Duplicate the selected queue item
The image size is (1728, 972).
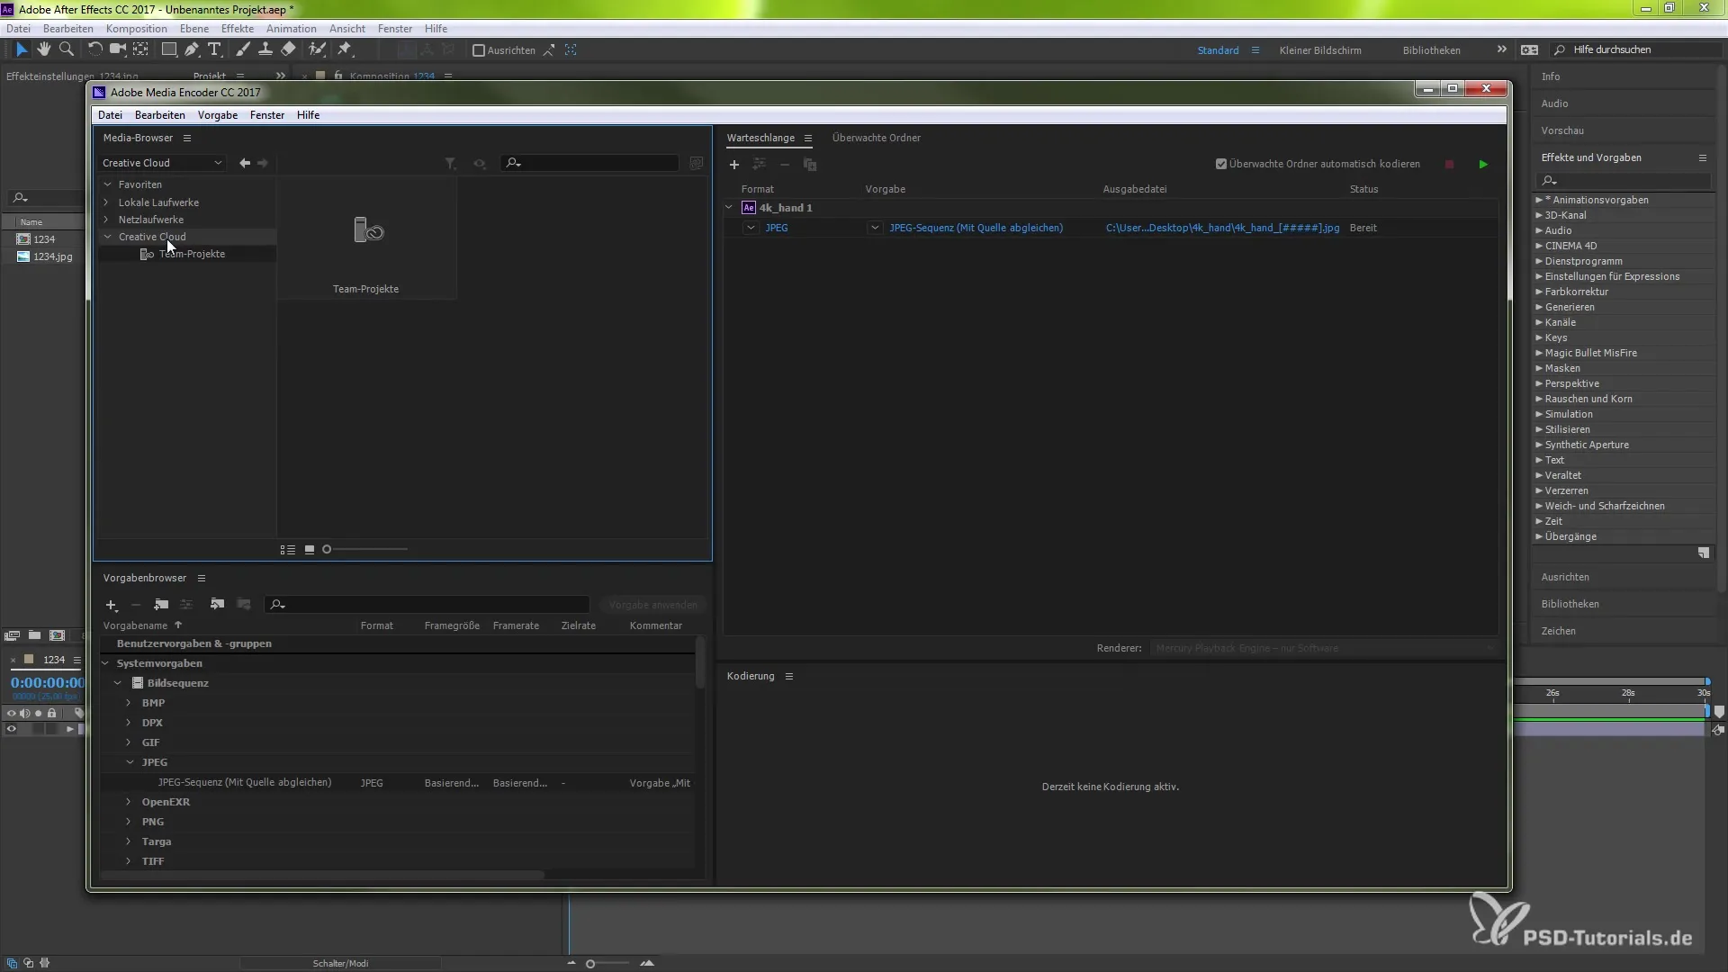click(810, 165)
